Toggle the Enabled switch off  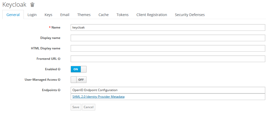pos(79,69)
